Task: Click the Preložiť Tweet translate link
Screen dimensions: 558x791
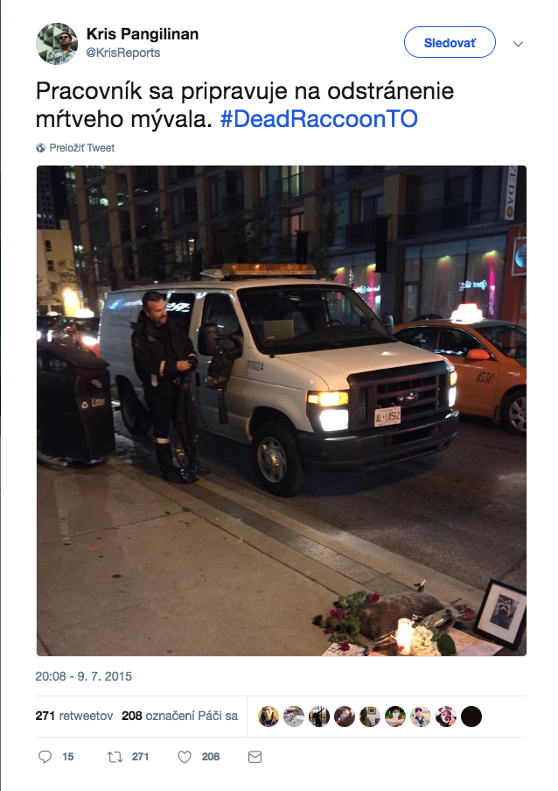Action: [x=82, y=148]
